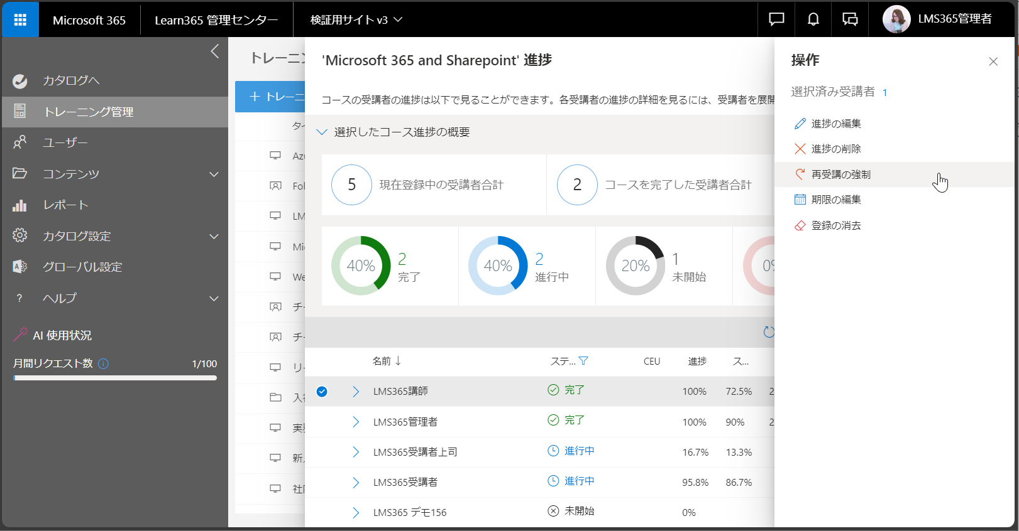
Task: Filter the ステータス column with funnel icon
Action: [x=583, y=361]
